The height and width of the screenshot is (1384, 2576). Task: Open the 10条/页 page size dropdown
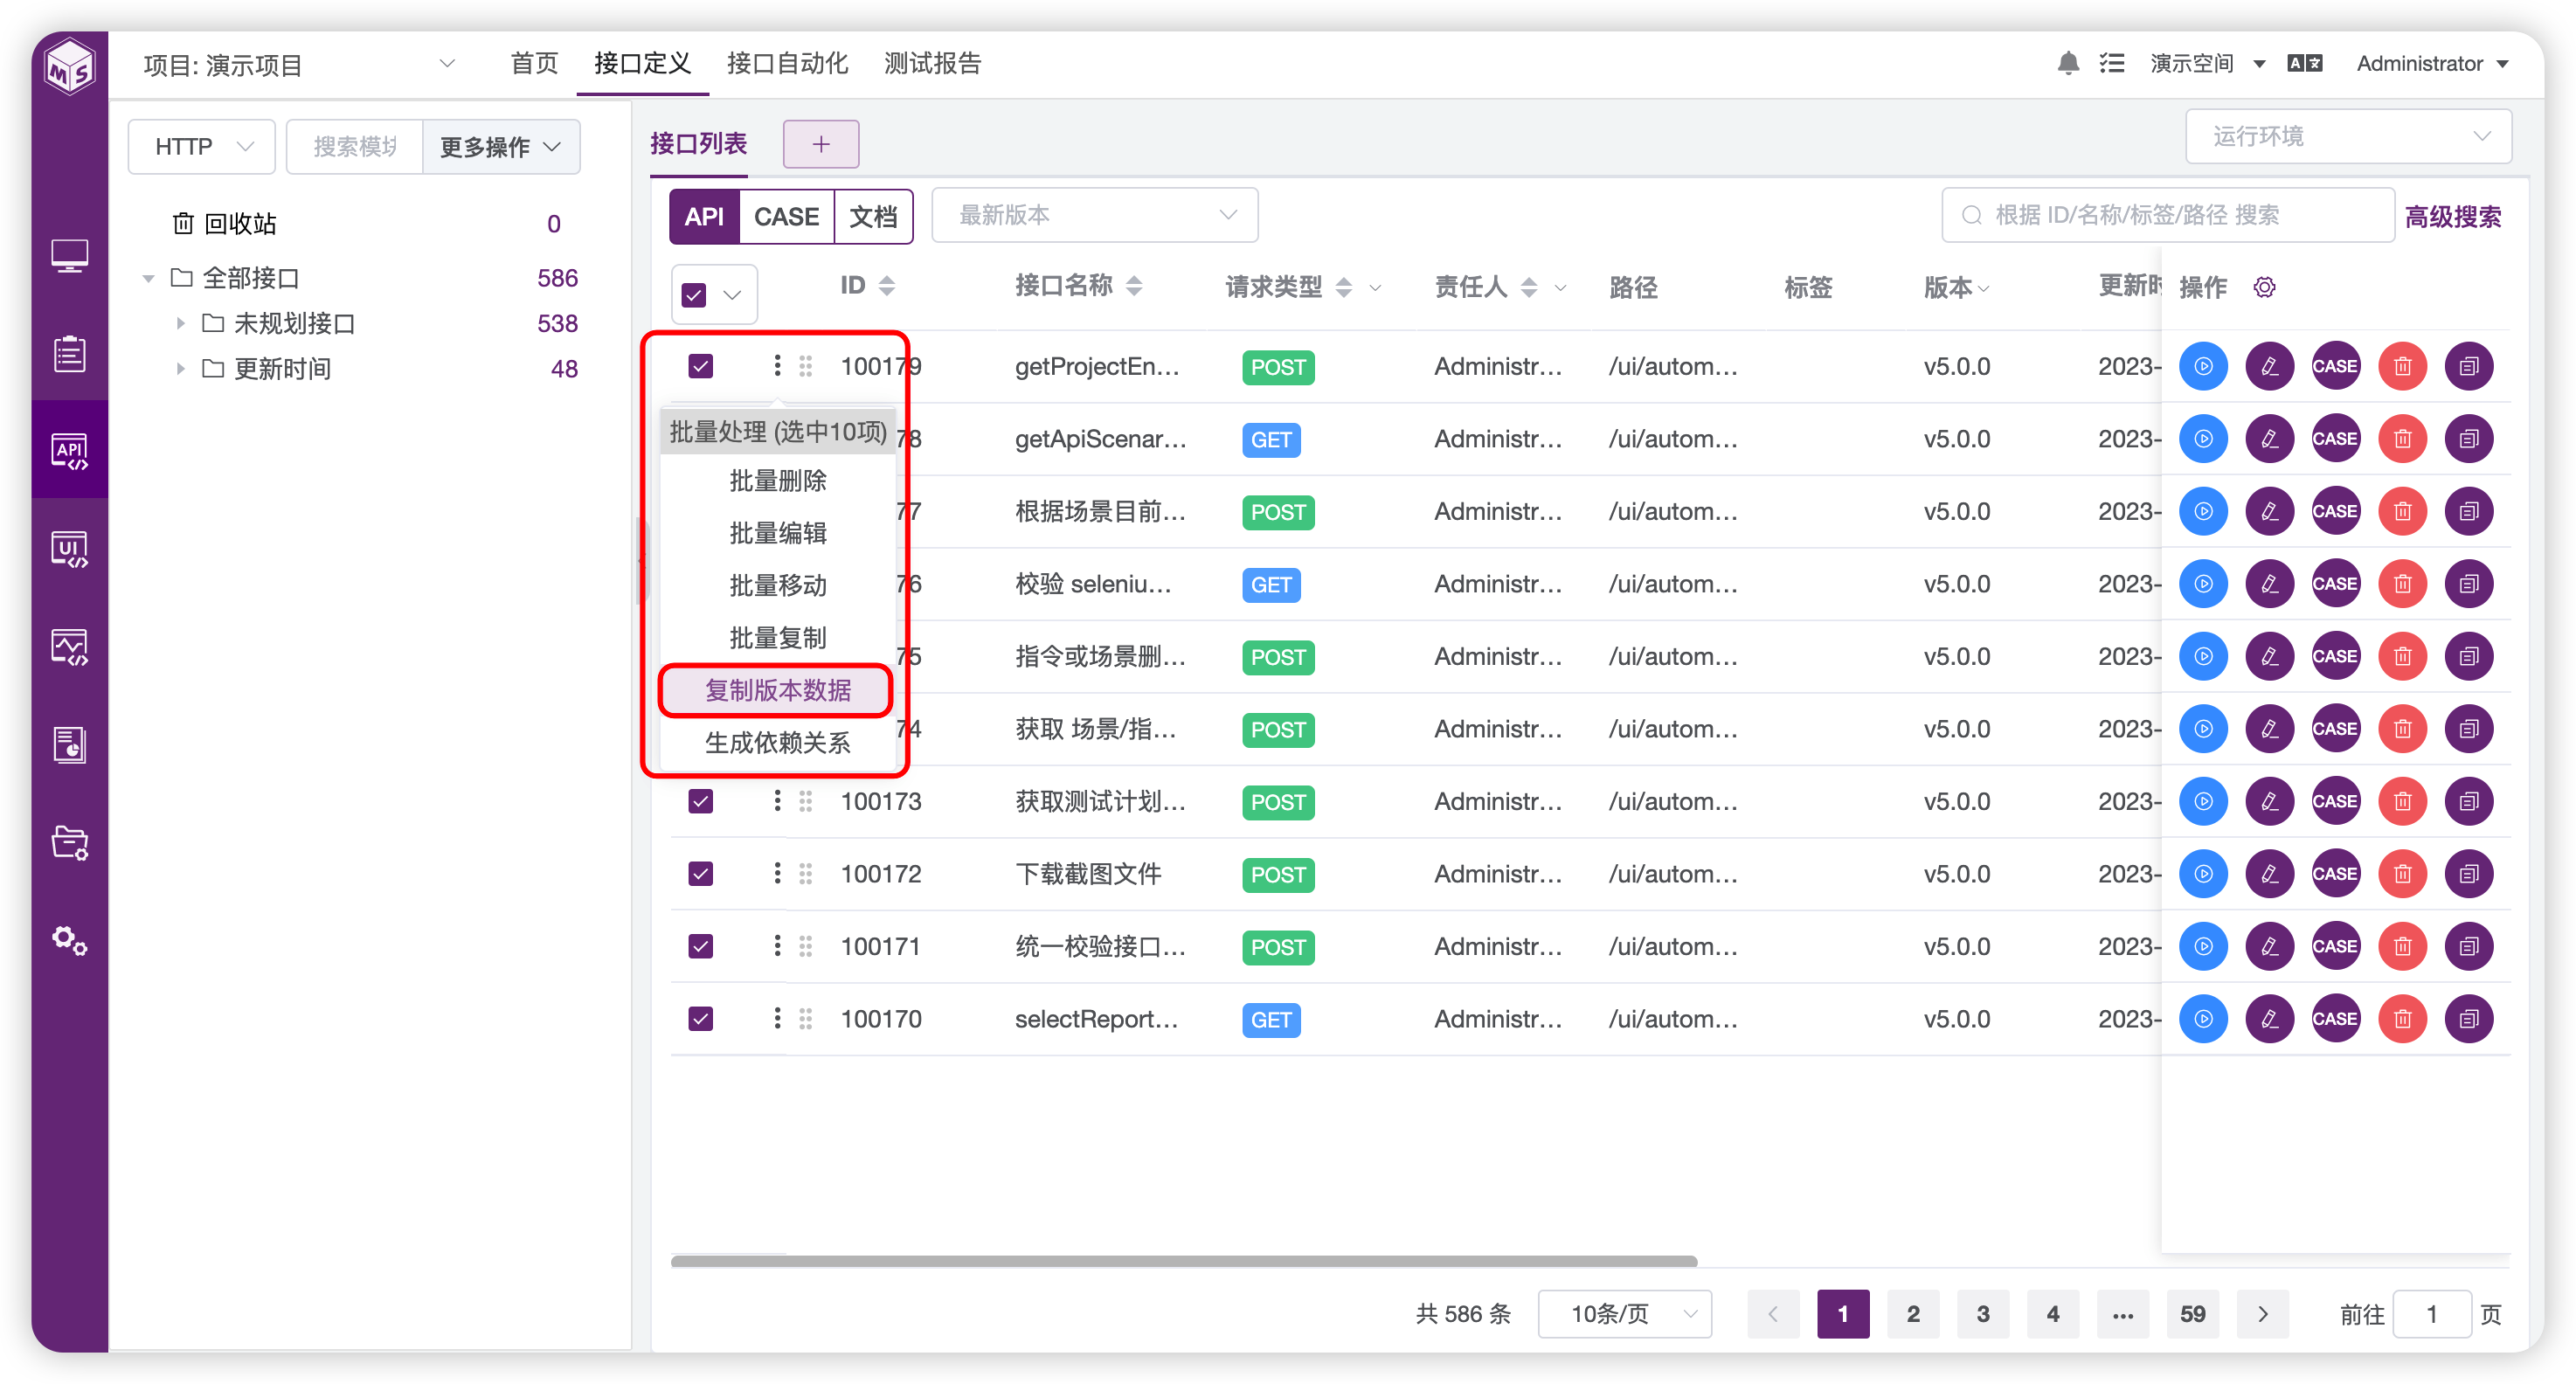point(1624,1314)
